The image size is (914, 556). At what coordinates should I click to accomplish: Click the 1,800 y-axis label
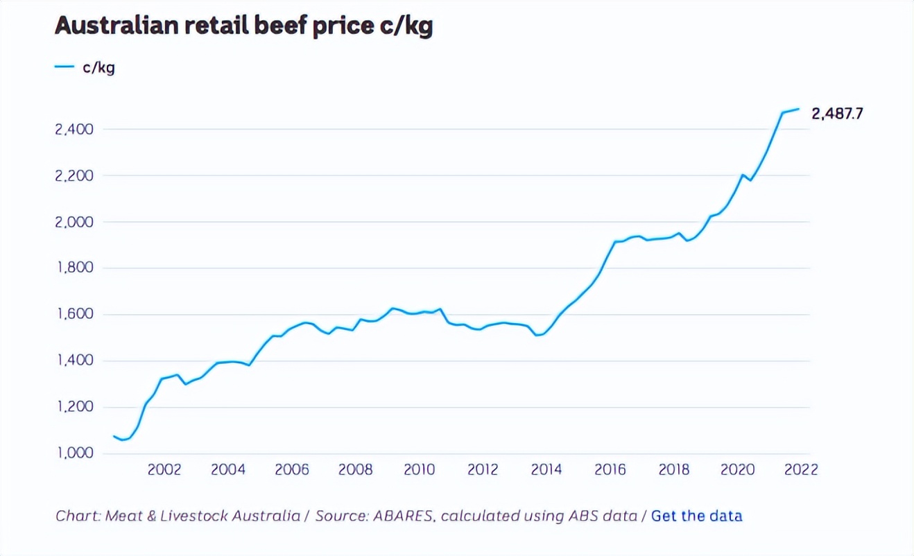pos(75,268)
